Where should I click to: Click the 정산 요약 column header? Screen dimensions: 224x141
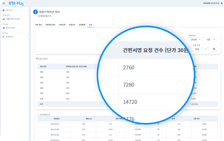[43, 67]
